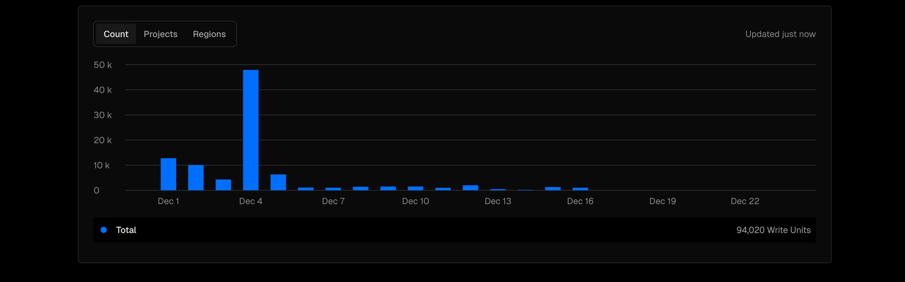
Task: Click the blue Total legend dot
Action: click(104, 230)
